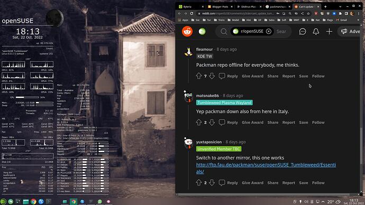Click the Reddit search input field
Image resolution: width=365 pixels, height=205 pixels.
281,31
